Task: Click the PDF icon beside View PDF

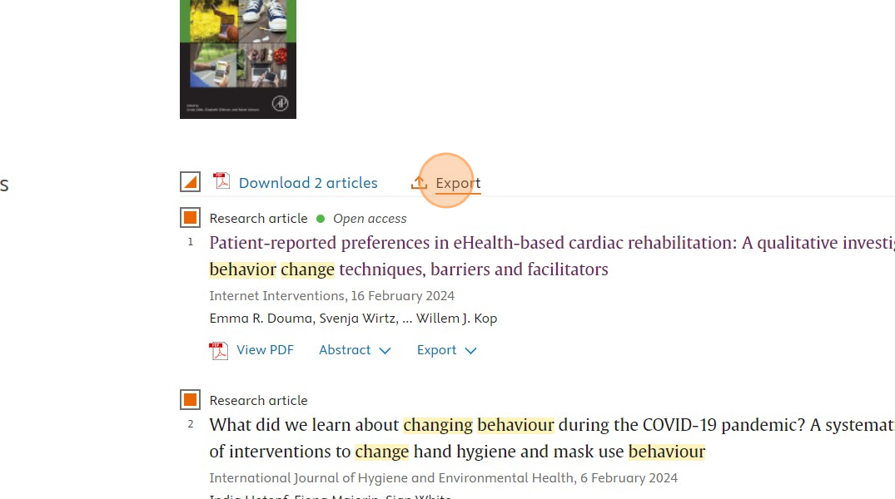Action: 218,350
